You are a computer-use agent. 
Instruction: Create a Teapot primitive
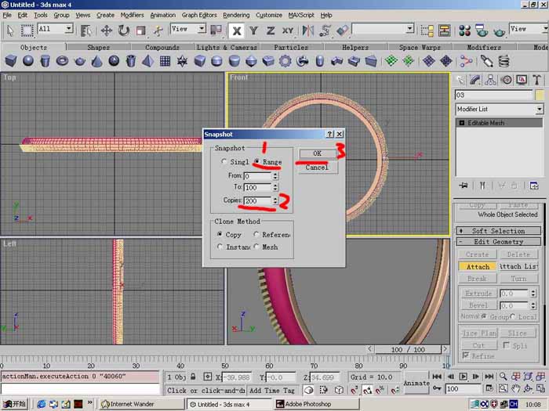coord(80,61)
